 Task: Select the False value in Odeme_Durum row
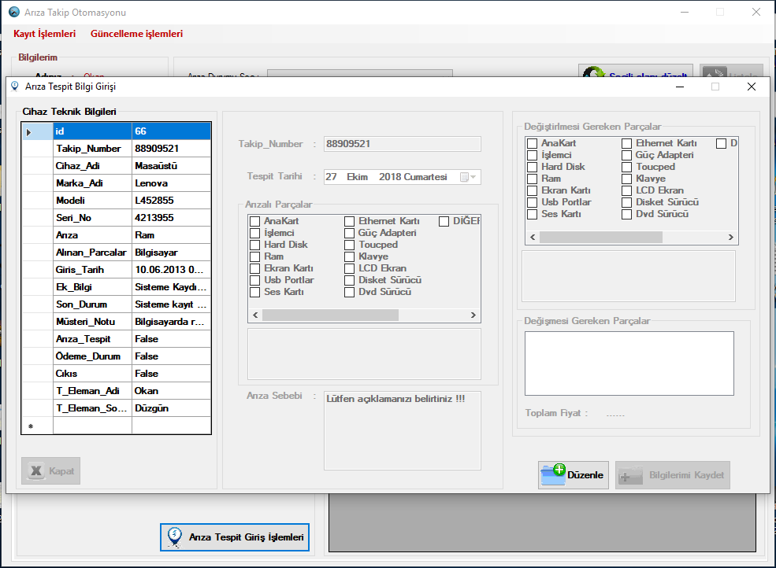[171, 356]
